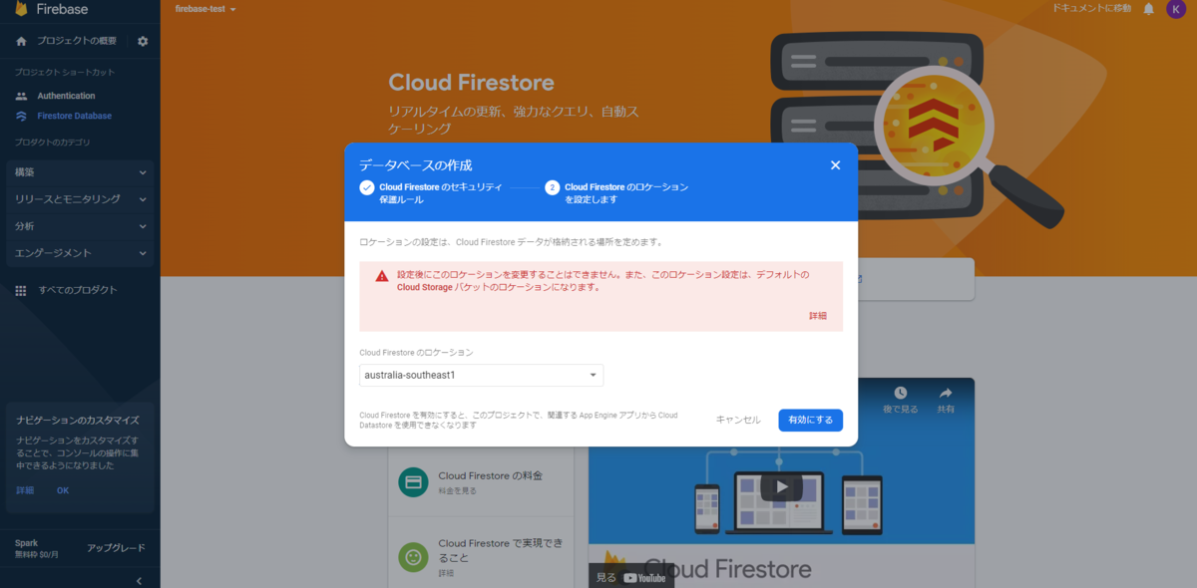
Task: Click the 有効にする button
Action: click(810, 421)
